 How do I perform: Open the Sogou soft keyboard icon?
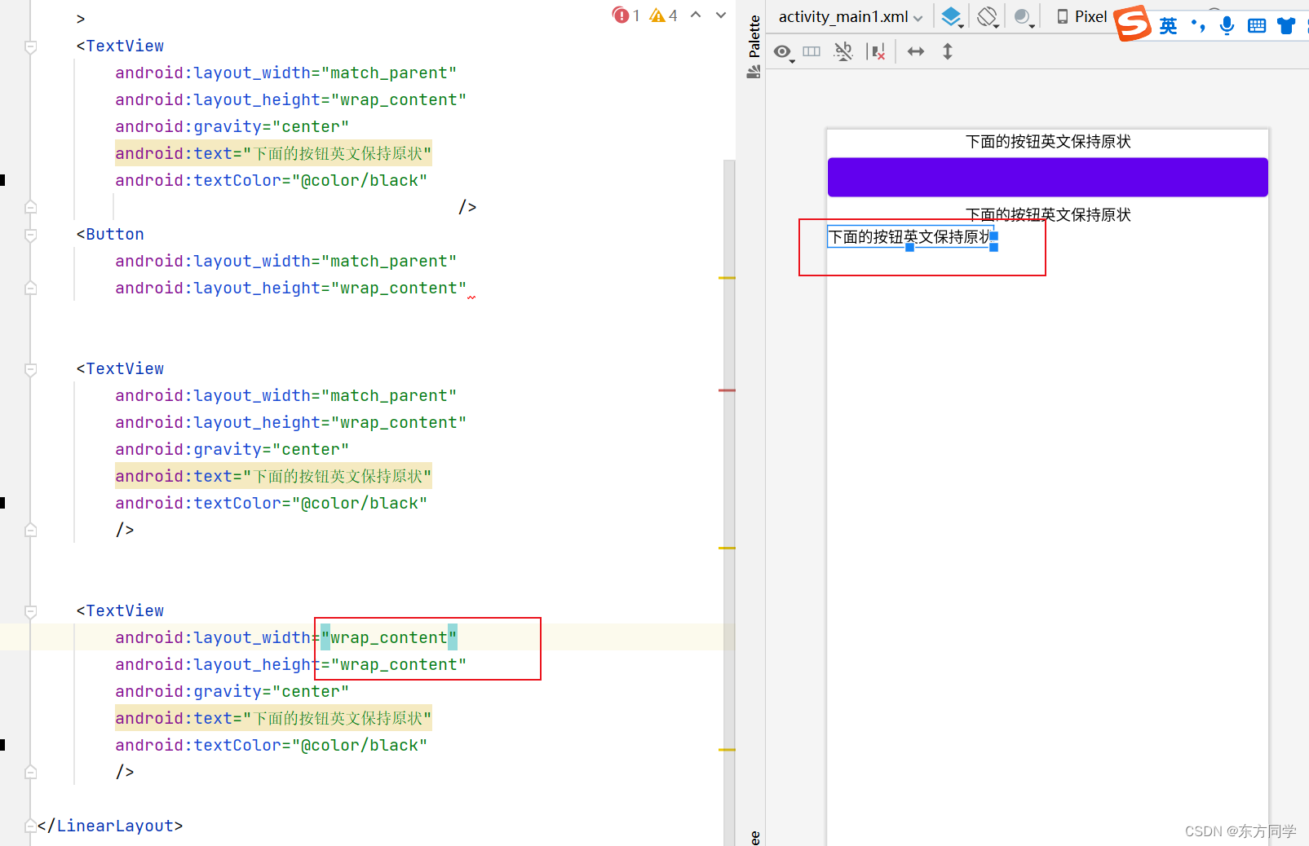[x=1257, y=26]
